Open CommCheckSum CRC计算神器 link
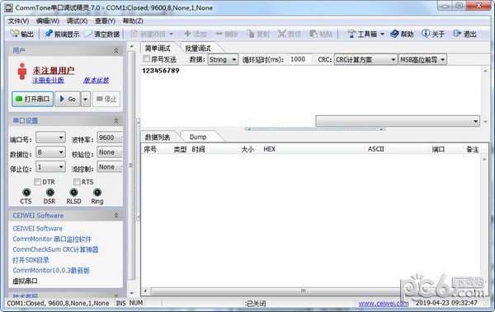This screenshot has width=495, height=312. click(x=55, y=249)
